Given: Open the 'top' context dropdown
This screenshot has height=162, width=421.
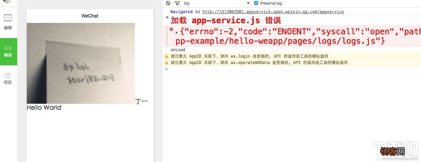Looking at the screenshot, I should tap(217, 3).
